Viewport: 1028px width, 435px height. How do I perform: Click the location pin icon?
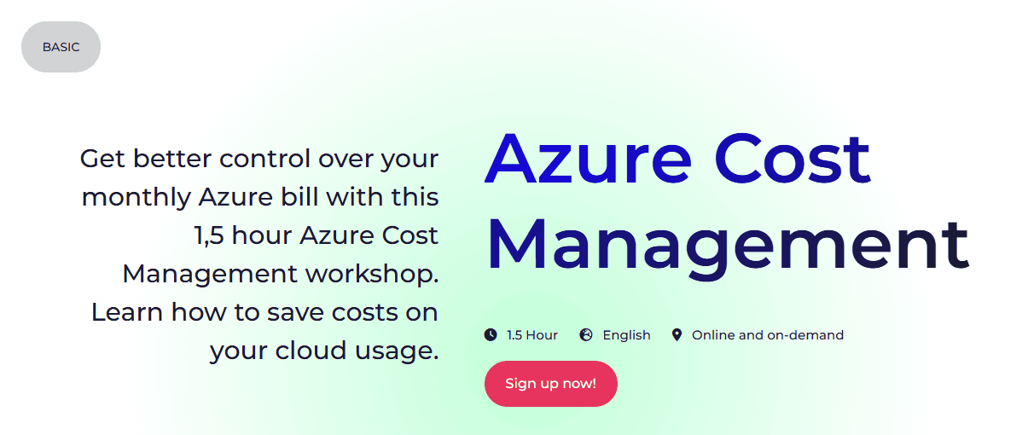677,335
